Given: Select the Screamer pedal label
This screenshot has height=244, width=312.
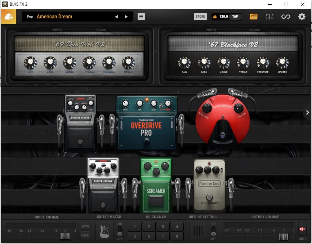Looking at the screenshot, I should [156, 191].
